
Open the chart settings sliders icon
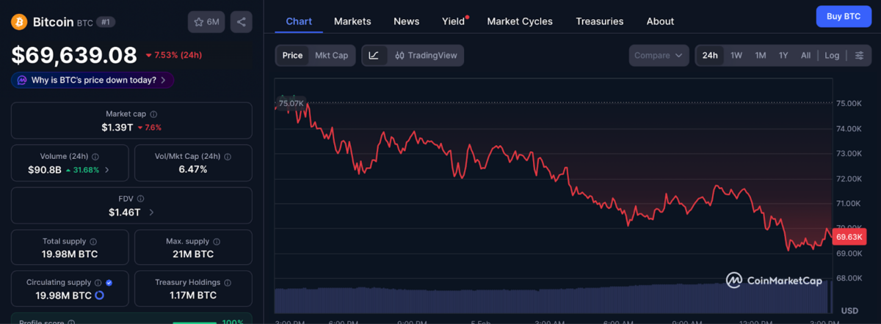pos(859,56)
